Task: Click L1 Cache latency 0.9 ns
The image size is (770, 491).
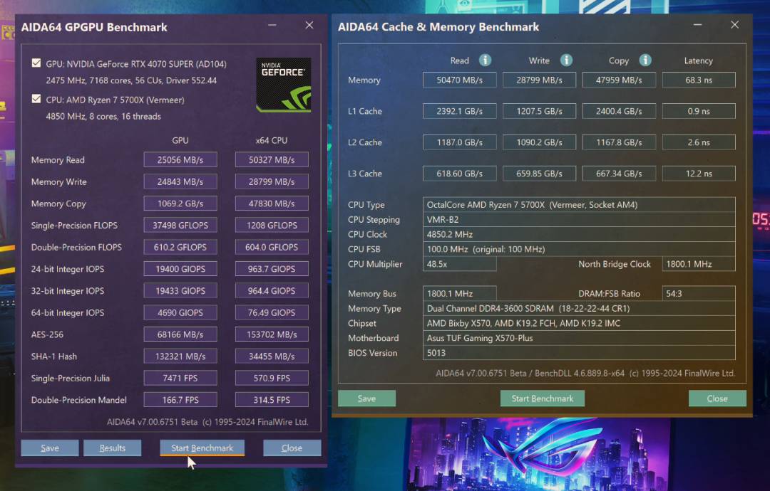Action: pos(699,111)
